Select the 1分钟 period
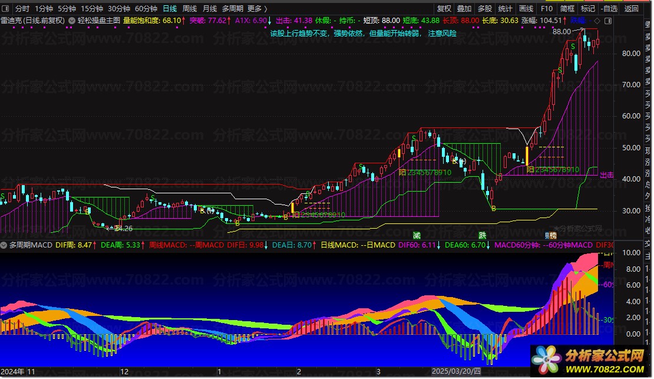This screenshot has height=379, width=654. coord(44,8)
